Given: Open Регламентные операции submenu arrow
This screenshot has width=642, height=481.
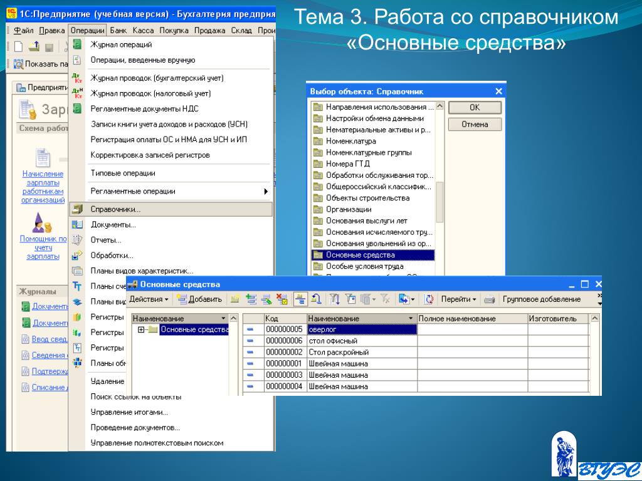Looking at the screenshot, I should tap(266, 192).
